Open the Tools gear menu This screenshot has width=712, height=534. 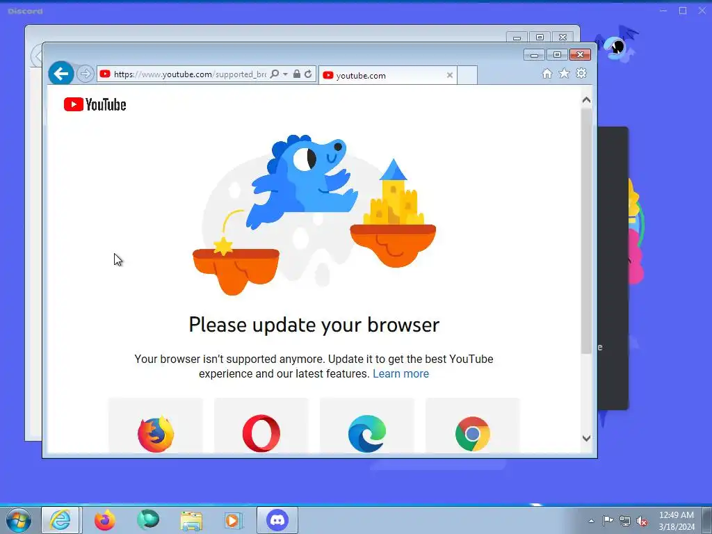(x=581, y=73)
